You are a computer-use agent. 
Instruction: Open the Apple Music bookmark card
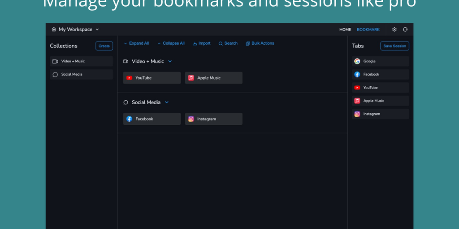point(214,78)
